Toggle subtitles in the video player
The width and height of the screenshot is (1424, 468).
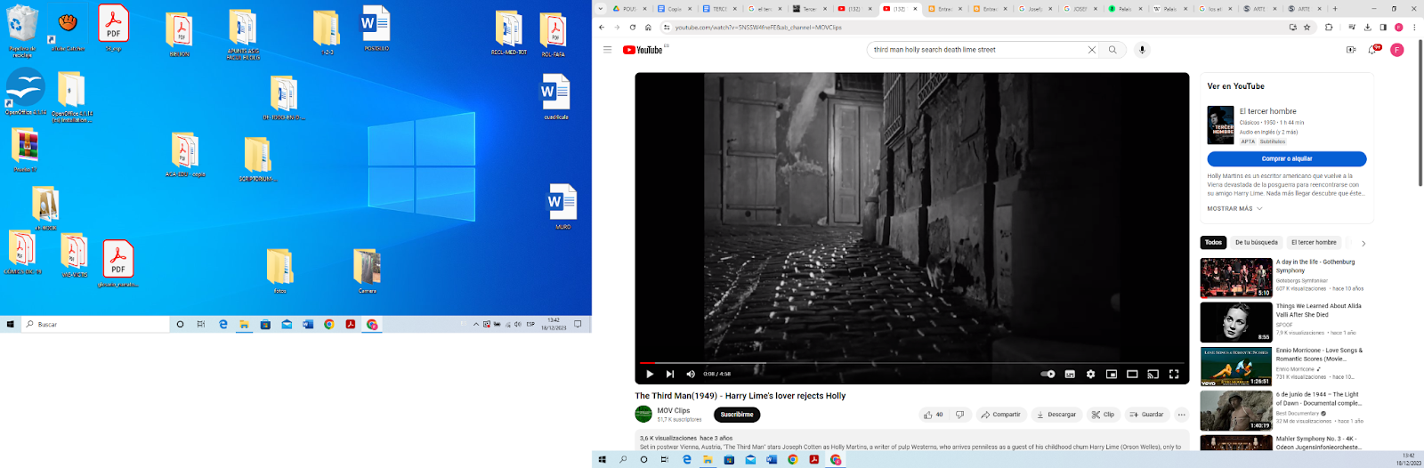1070,374
